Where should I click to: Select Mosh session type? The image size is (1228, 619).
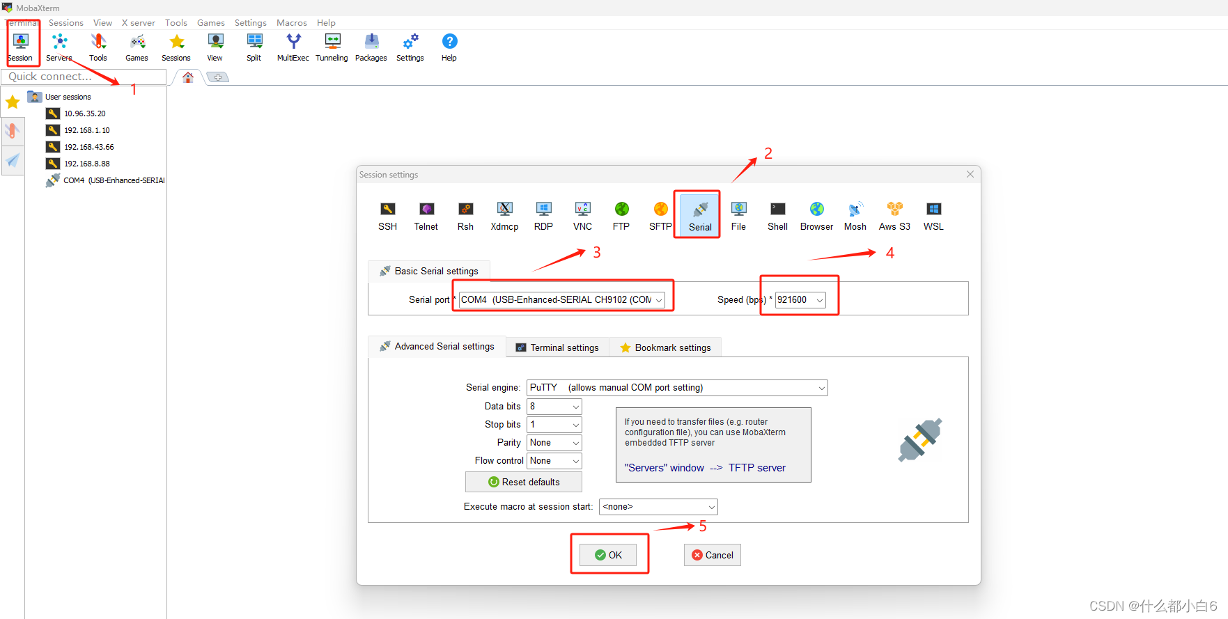(855, 216)
